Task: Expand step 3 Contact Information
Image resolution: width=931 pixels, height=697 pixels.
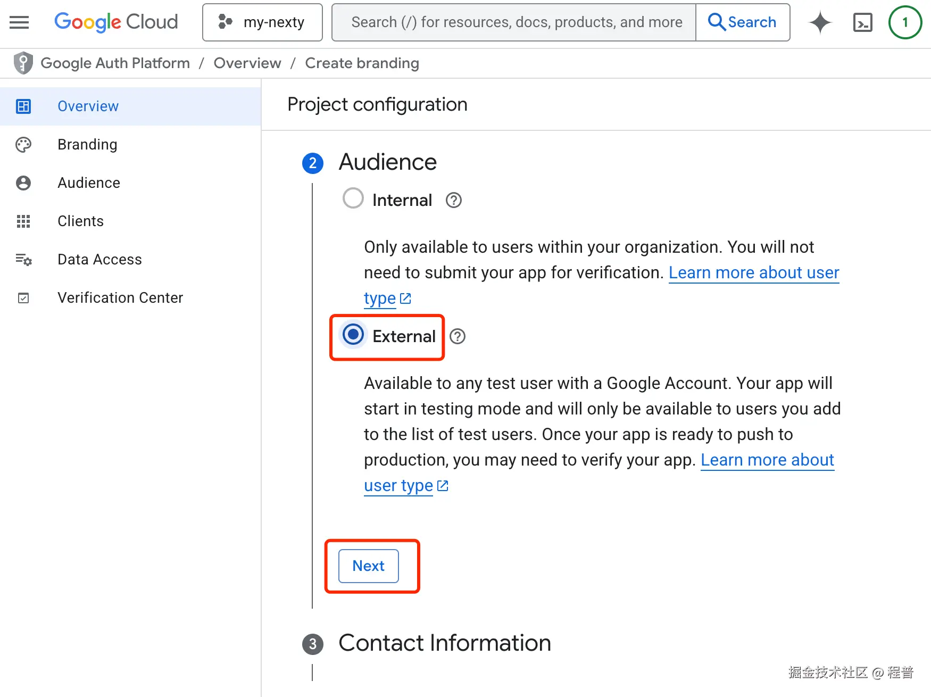Action: coord(444,643)
